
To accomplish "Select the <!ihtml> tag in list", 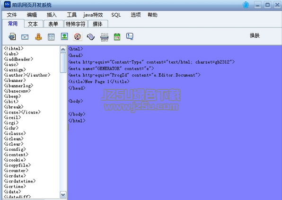I will tap(14, 49).
